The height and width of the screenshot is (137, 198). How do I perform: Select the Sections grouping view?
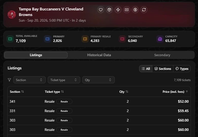coord(163,69)
